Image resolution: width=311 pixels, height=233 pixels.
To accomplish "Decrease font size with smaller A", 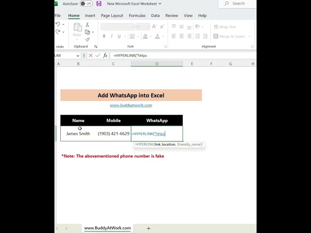I will pos(162,27).
